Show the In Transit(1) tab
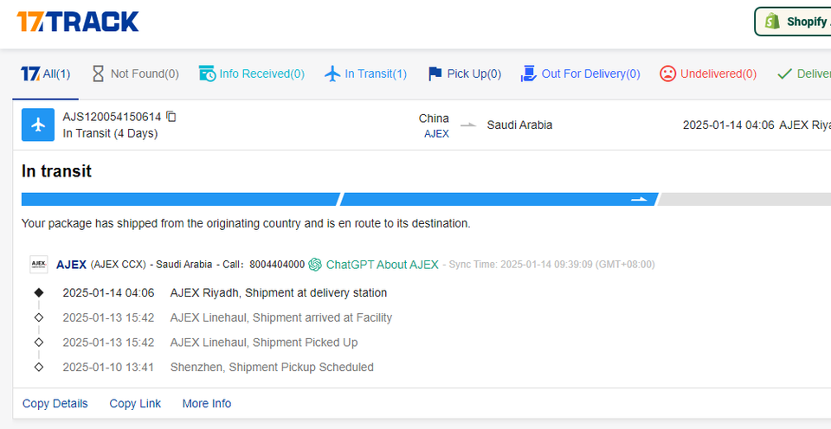 (x=365, y=74)
